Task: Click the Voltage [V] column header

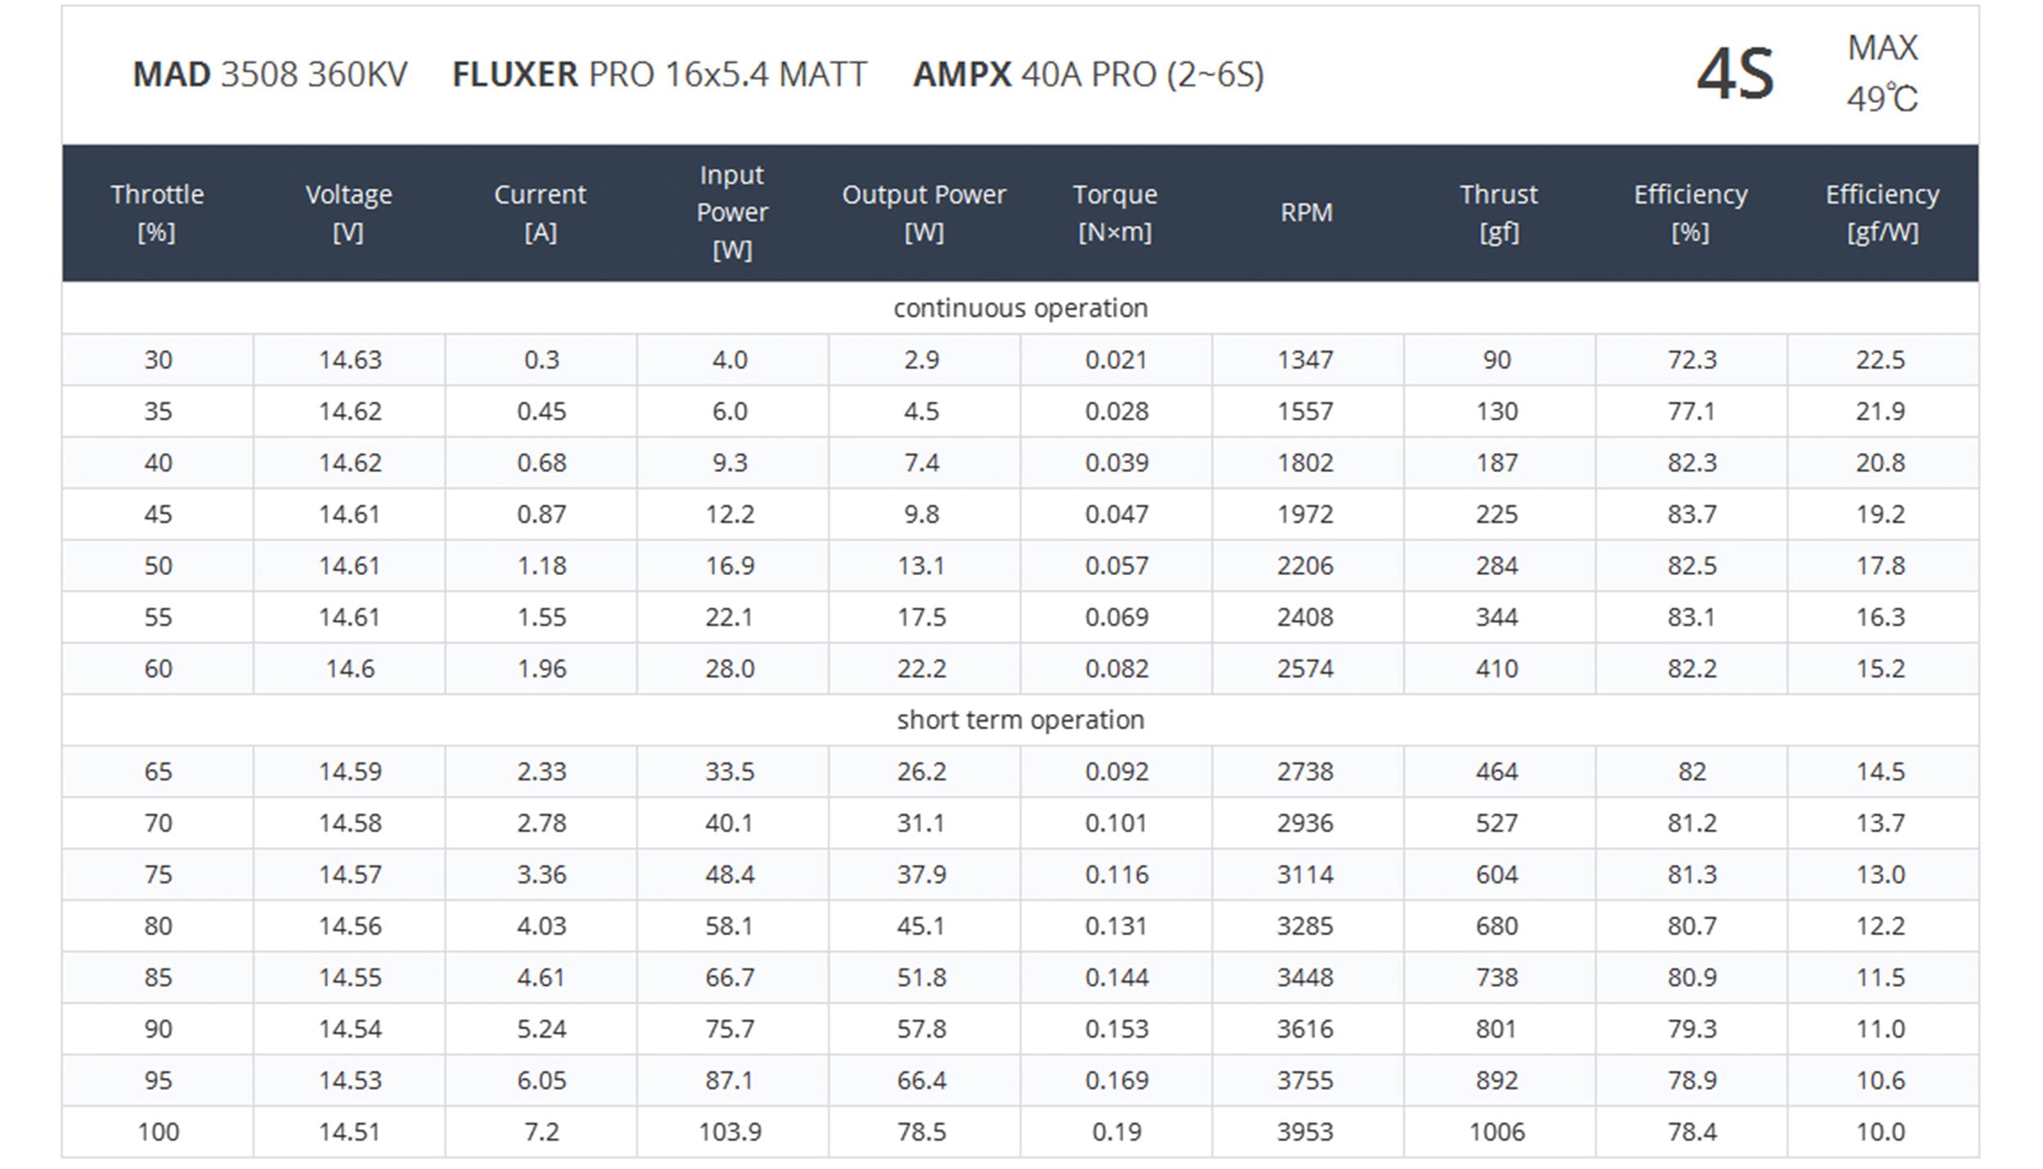Action: tap(349, 213)
